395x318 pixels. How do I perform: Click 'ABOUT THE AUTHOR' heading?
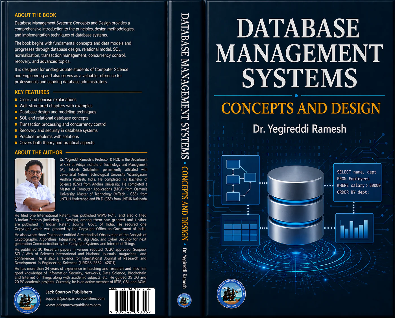pyautogui.click(x=38, y=152)
